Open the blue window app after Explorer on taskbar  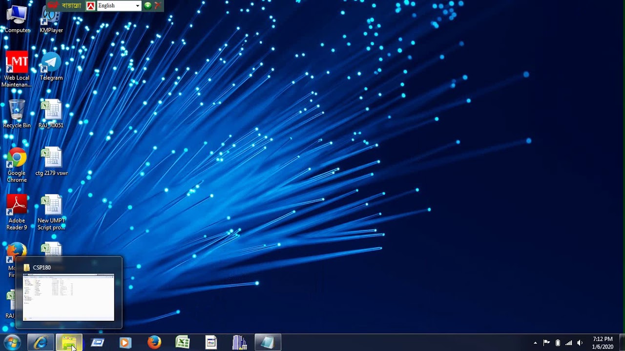click(x=98, y=343)
